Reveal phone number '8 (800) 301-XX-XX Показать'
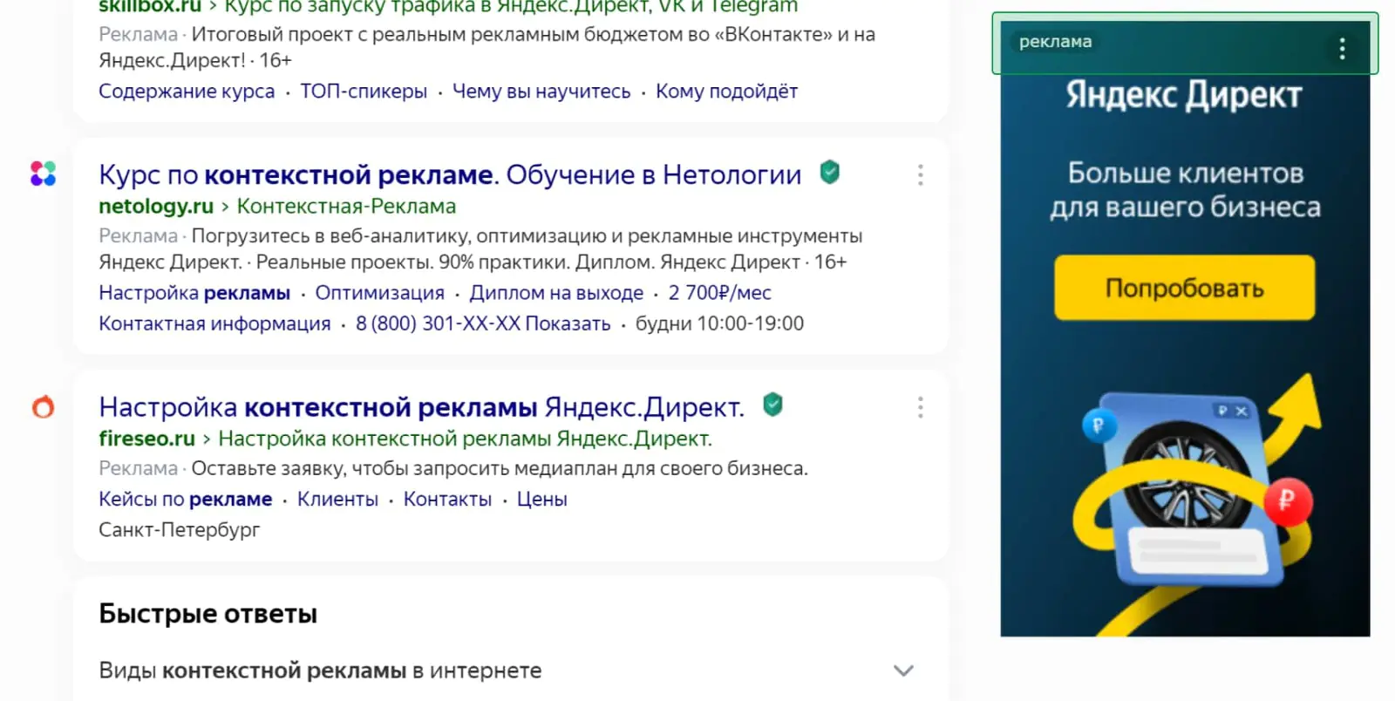 [x=483, y=323]
